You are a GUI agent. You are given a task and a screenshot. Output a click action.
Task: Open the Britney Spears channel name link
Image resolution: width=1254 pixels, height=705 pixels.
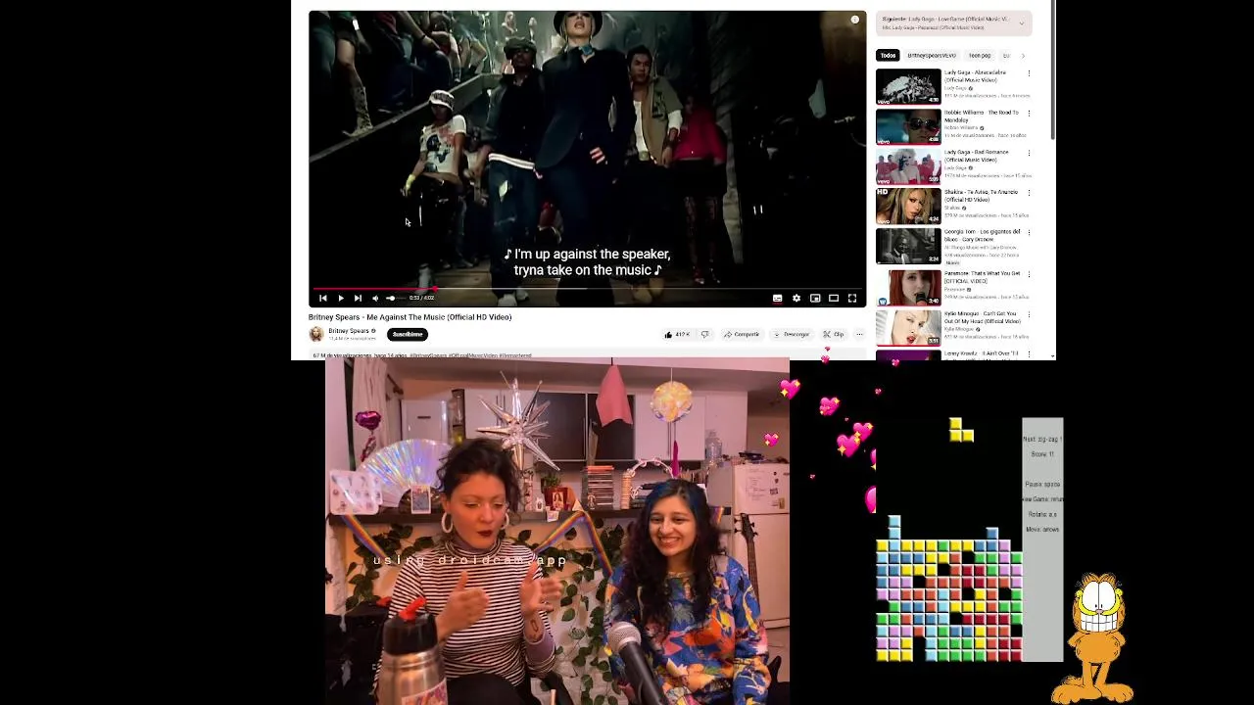(x=349, y=331)
